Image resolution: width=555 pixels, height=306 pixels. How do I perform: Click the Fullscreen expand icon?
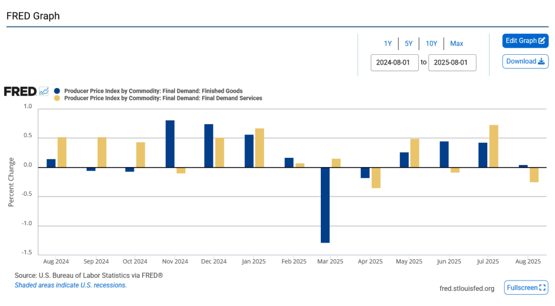543,288
